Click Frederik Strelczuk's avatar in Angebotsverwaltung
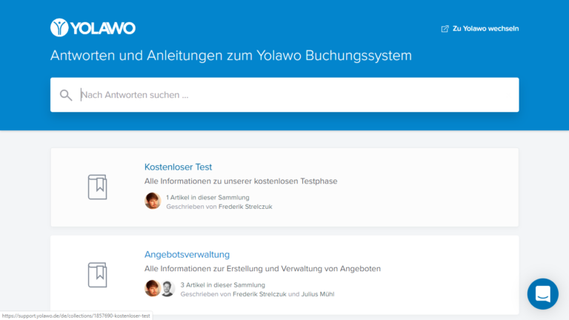Screen dimensions: 569x320 coord(152,288)
